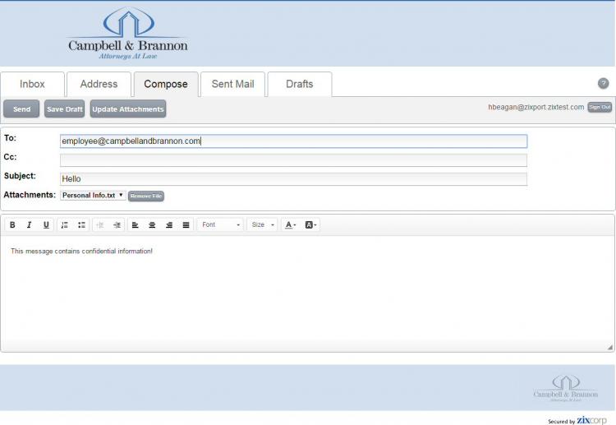This screenshot has width=616, height=425.
Task: Open the Size dropdown
Action: (262, 224)
